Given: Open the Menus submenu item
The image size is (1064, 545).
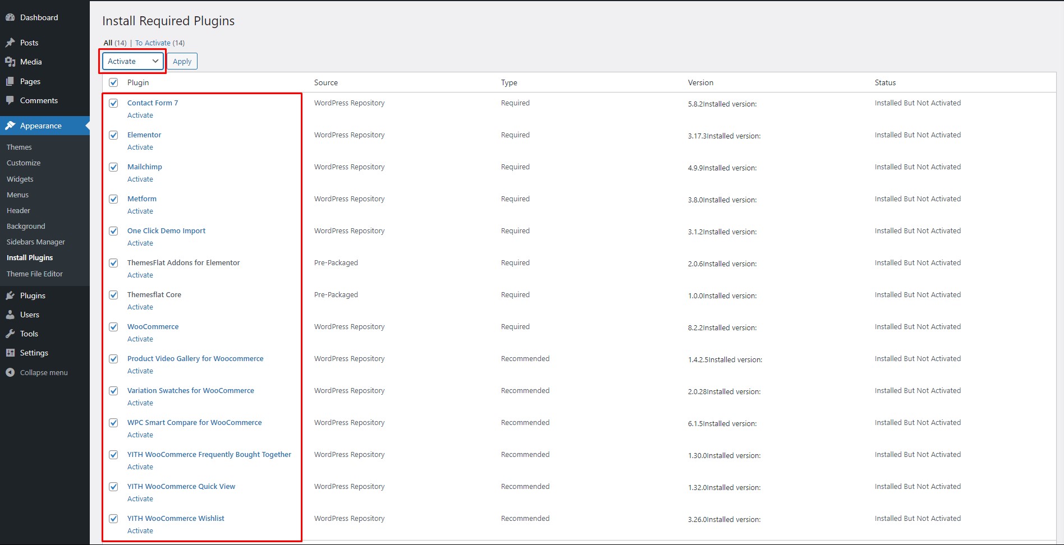Looking at the screenshot, I should [x=17, y=195].
